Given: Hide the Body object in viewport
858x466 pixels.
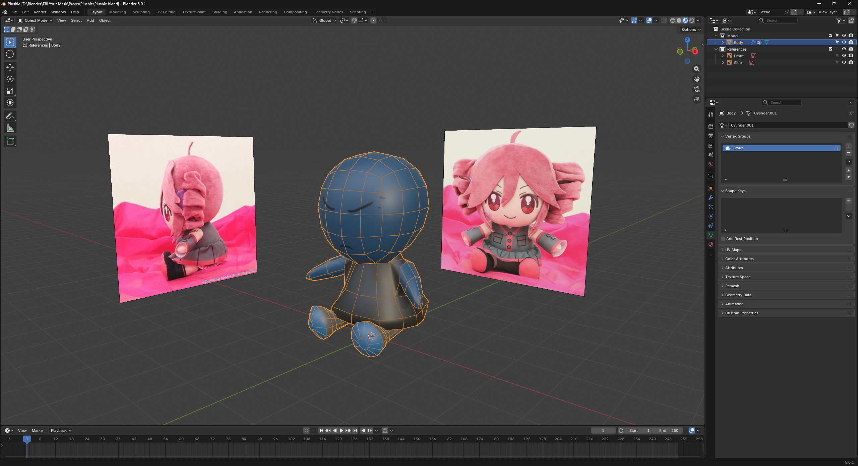Looking at the screenshot, I should point(844,42).
